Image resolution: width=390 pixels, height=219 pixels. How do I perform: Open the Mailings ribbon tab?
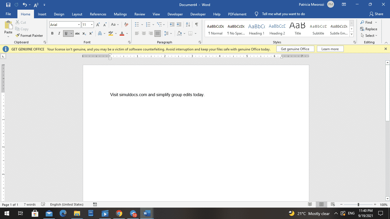tap(120, 14)
